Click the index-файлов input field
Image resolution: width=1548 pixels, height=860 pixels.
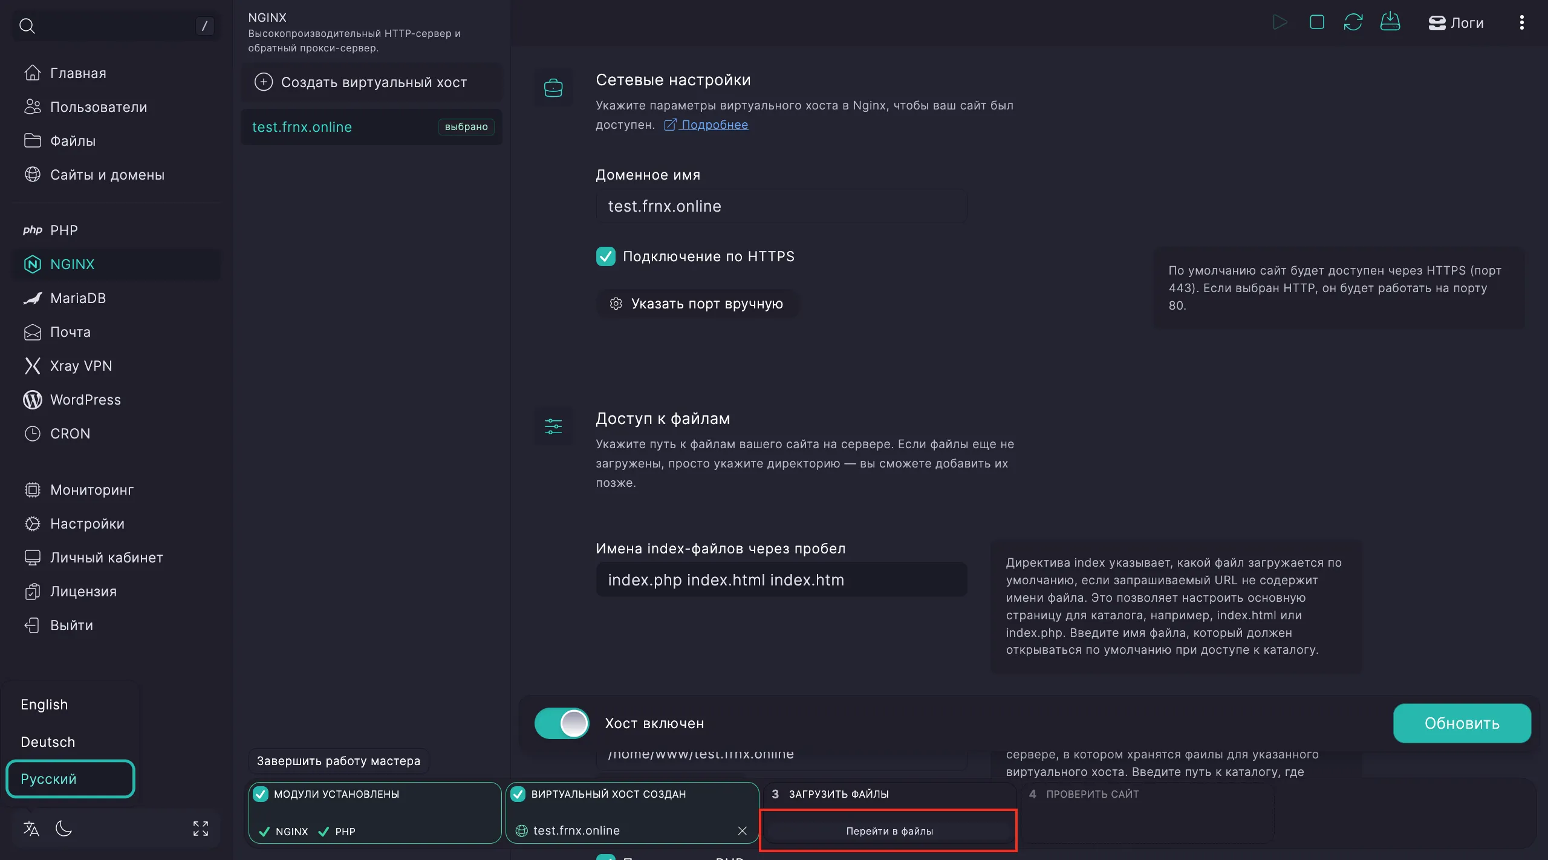(x=781, y=580)
